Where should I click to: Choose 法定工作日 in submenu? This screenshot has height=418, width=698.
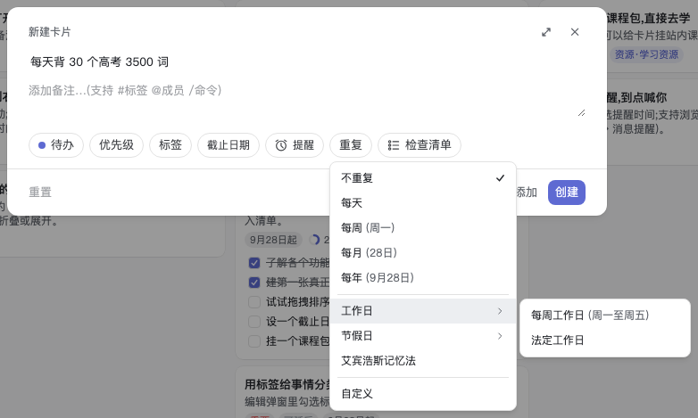[605, 340]
